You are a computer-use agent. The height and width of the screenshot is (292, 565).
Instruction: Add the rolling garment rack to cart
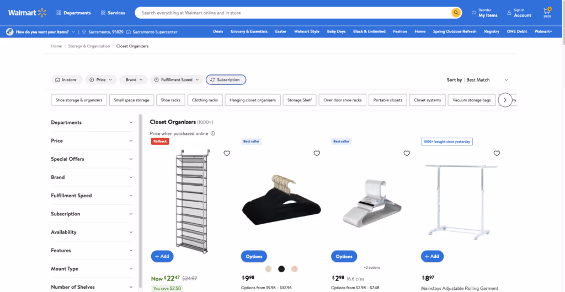[x=432, y=256]
